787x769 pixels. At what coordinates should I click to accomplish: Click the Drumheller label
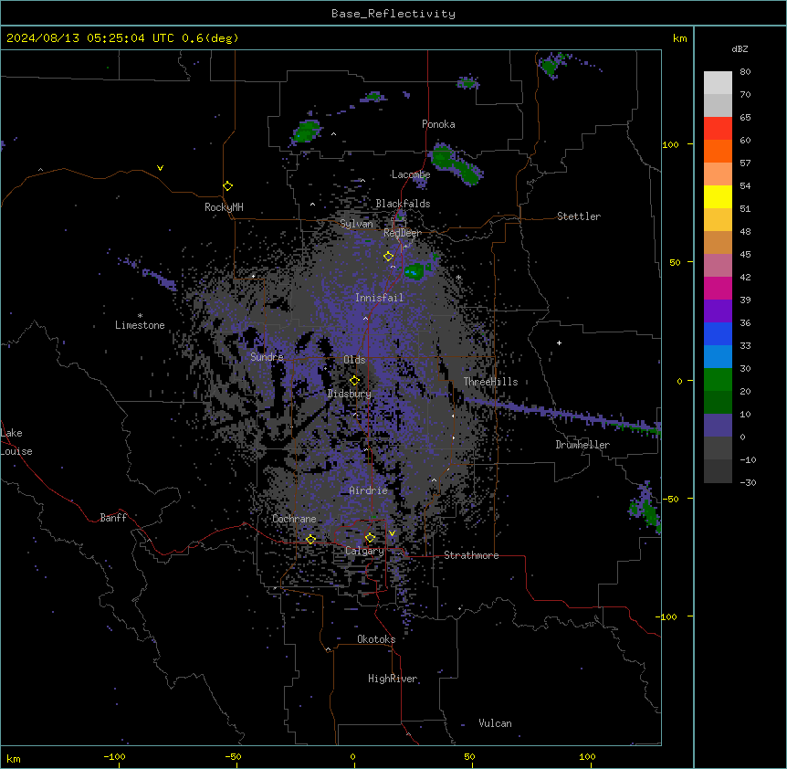point(582,445)
